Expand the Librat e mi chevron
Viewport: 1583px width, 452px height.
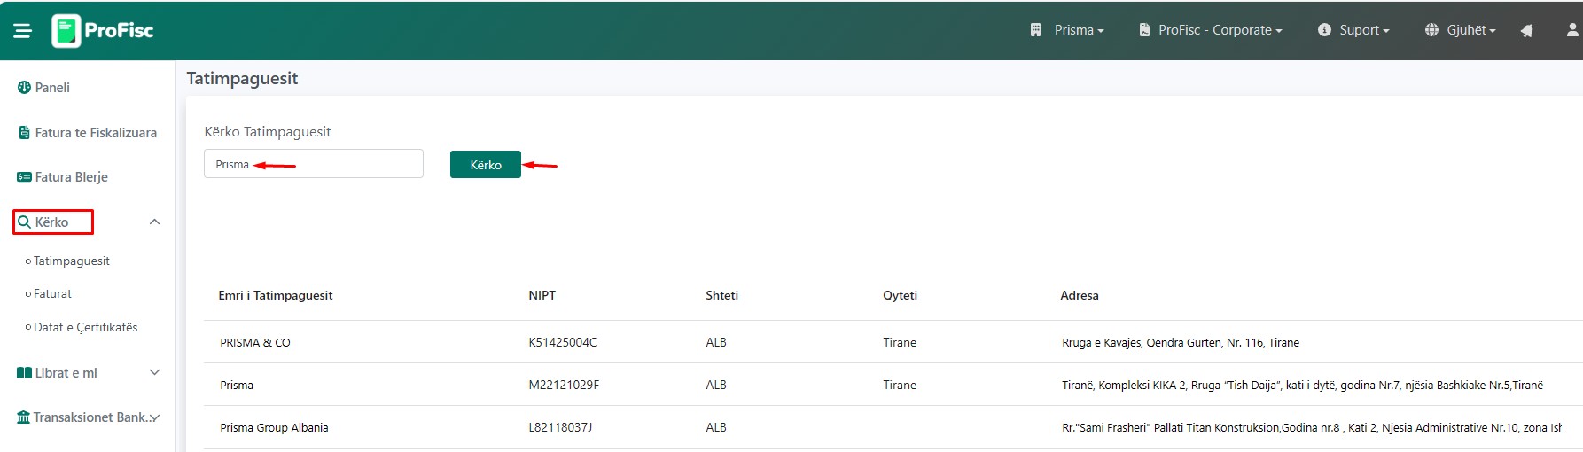154,373
